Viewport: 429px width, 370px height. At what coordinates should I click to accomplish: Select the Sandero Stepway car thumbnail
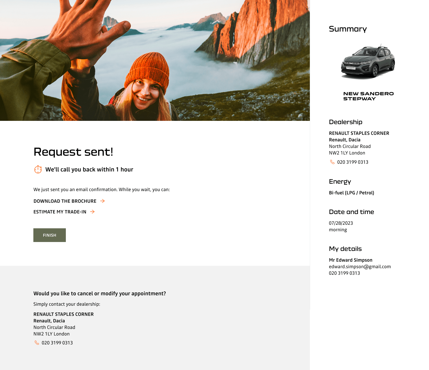pos(368,62)
